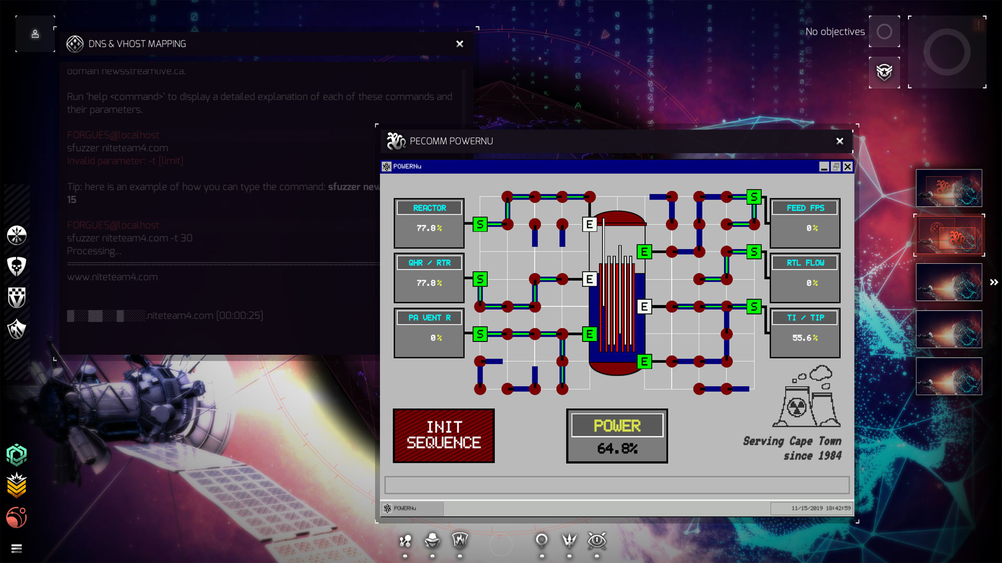The width and height of the screenshot is (1002, 563).
Task: Open the www.niteteam4.com link in the terminal
Action: [113, 277]
